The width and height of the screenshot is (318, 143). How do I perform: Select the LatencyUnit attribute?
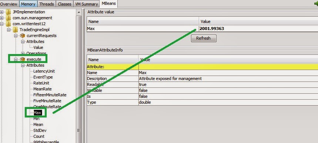(44, 71)
